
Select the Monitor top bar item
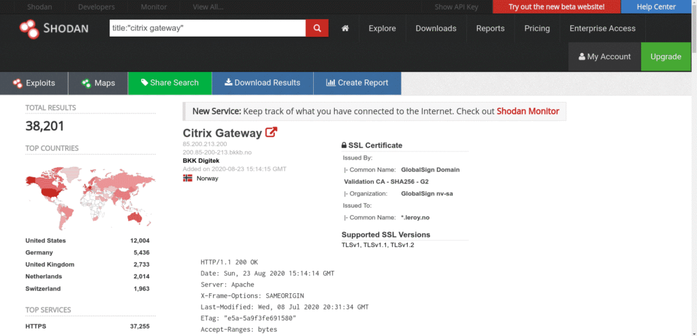click(x=154, y=7)
